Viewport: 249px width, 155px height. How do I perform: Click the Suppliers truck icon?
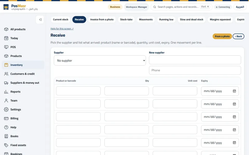pos(6,83)
